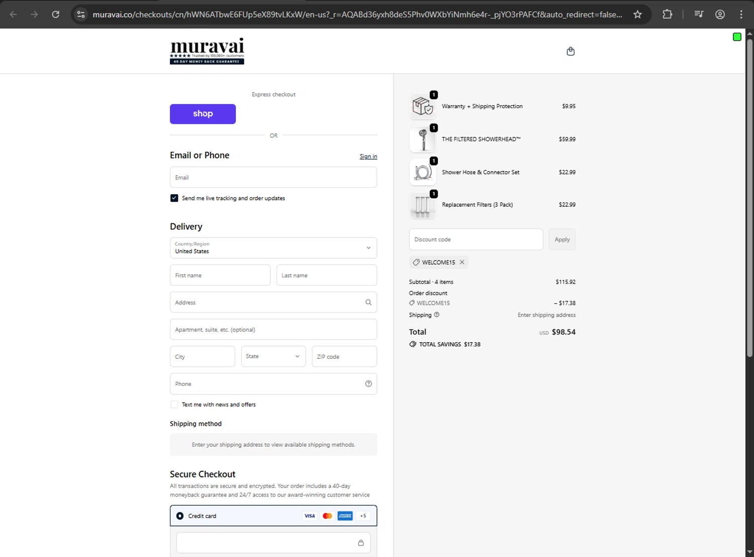Focus the City field
The width and height of the screenshot is (754, 557).
(x=203, y=356)
